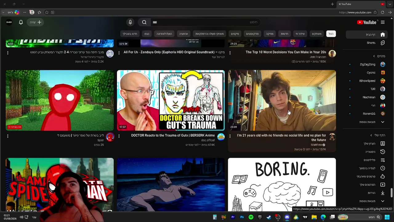Screen dimensions: 394x222
Task: Open the Jett Franzen channel avatar
Action: (x=332, y=54)
